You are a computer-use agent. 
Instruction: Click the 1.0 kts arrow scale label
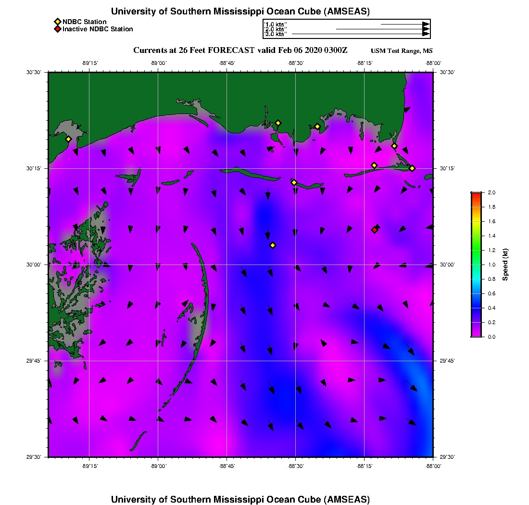[276, 24]
